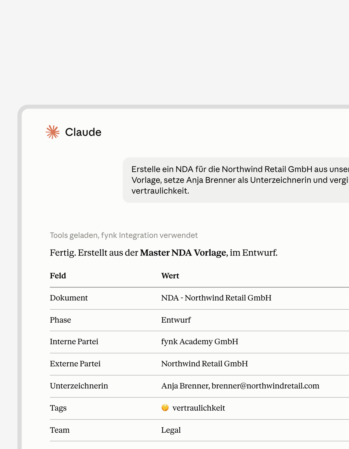
Task: Click the 'Tags' field label
Action: (58, 408)
